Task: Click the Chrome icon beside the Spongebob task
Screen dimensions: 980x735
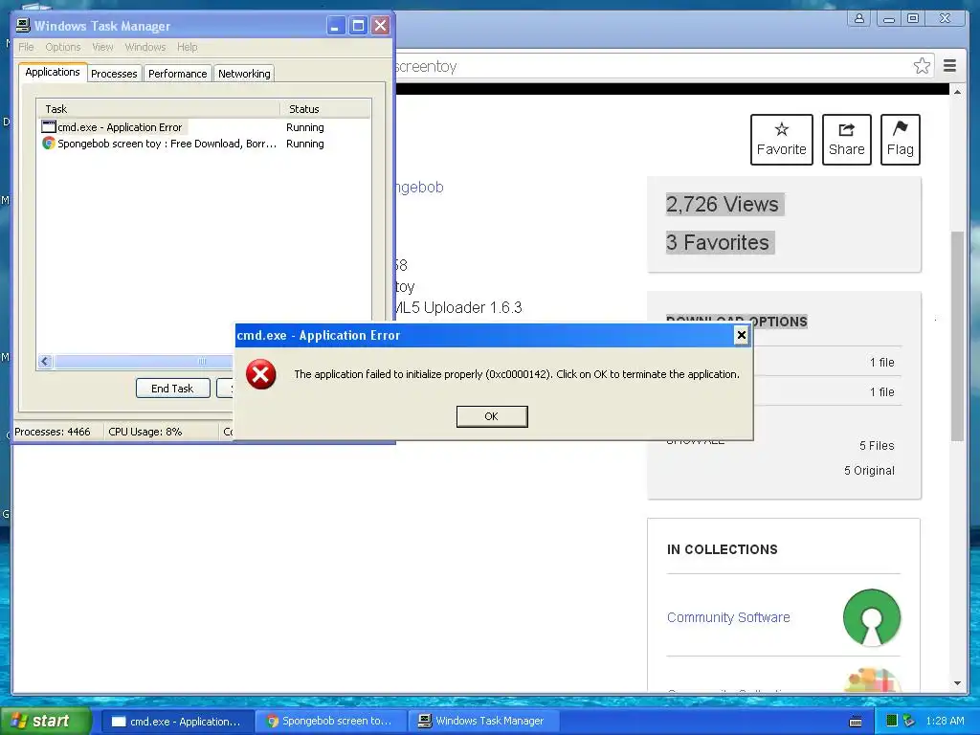Action: (48, 144)
